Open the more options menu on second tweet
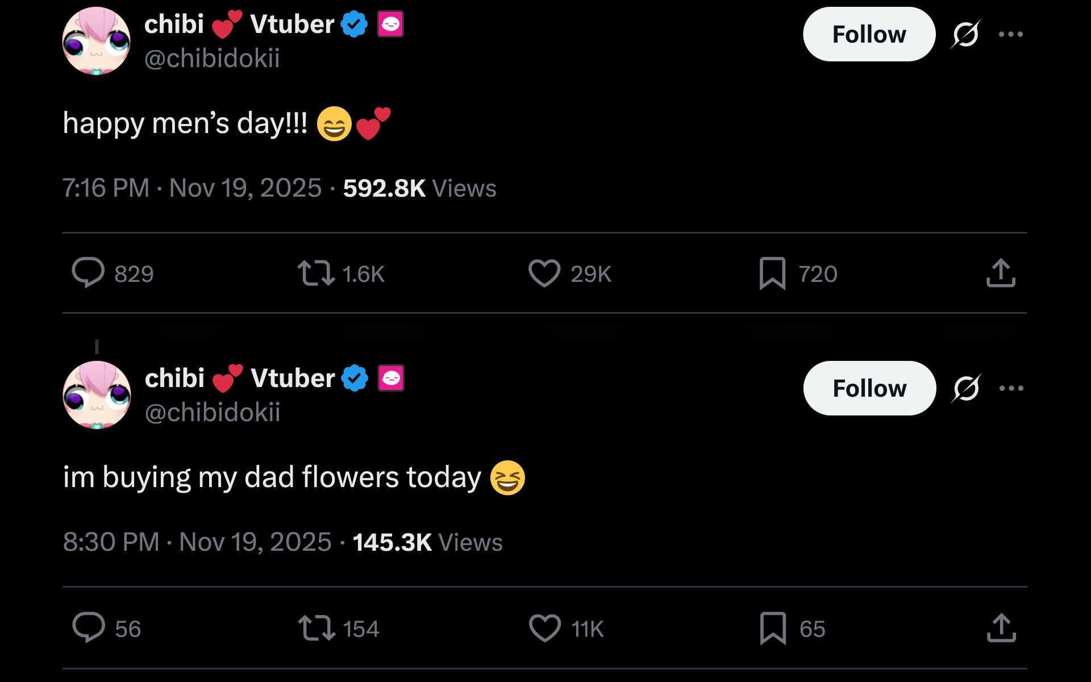This screenshot has width=1091, height=682. click(x=1012, y=388)
